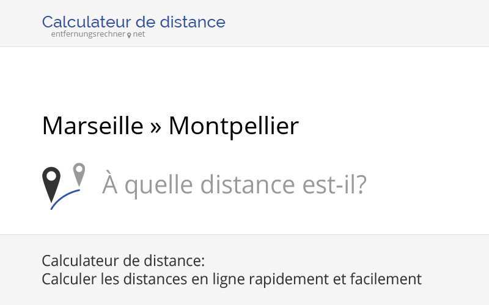Image resolution: width=489 pixels, height=305 pixels.
Task: Click the tiny pin icon in the logo subtitle
Action: 129,35
